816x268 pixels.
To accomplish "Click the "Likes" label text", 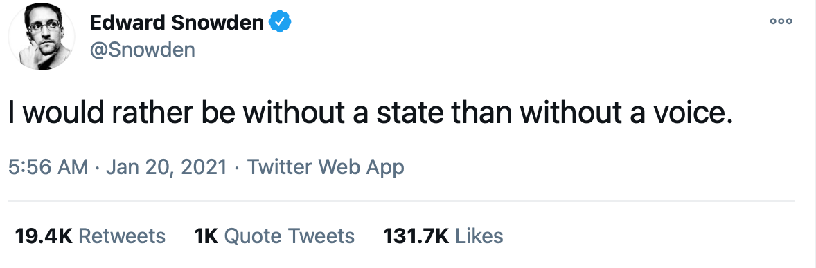I will tap(479, 236).
